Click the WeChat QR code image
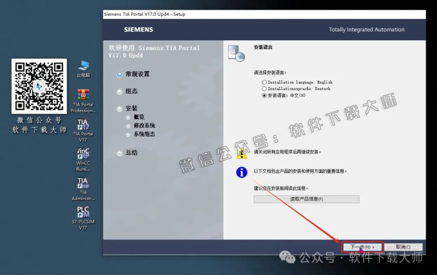 (39, 86)
